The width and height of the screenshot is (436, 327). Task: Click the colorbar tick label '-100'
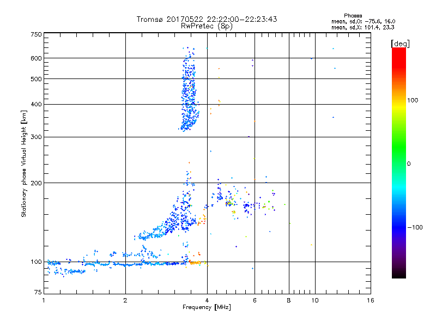coord(415,227)
